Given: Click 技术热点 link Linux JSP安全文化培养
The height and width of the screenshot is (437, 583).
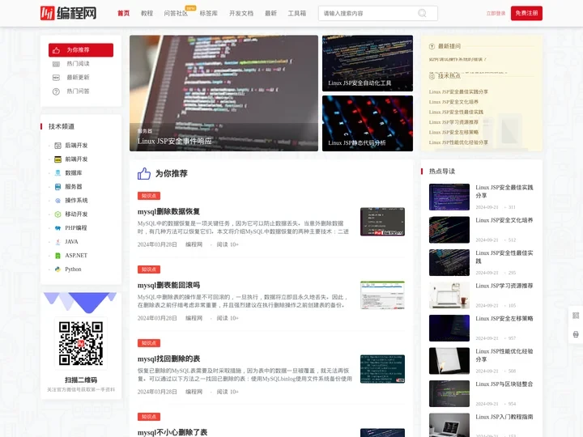Looking at the screenshot, I should [x=453, y=102].
